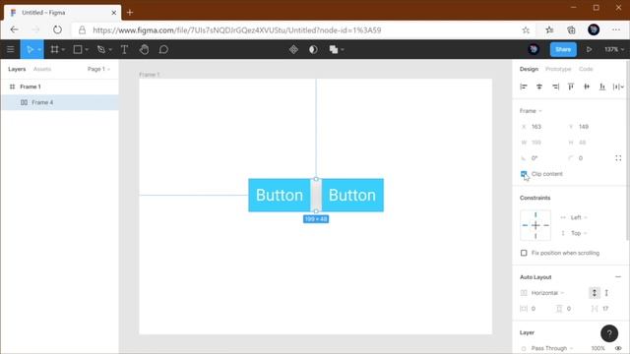Toggle fixed height resizing mode

click(606, 293)
